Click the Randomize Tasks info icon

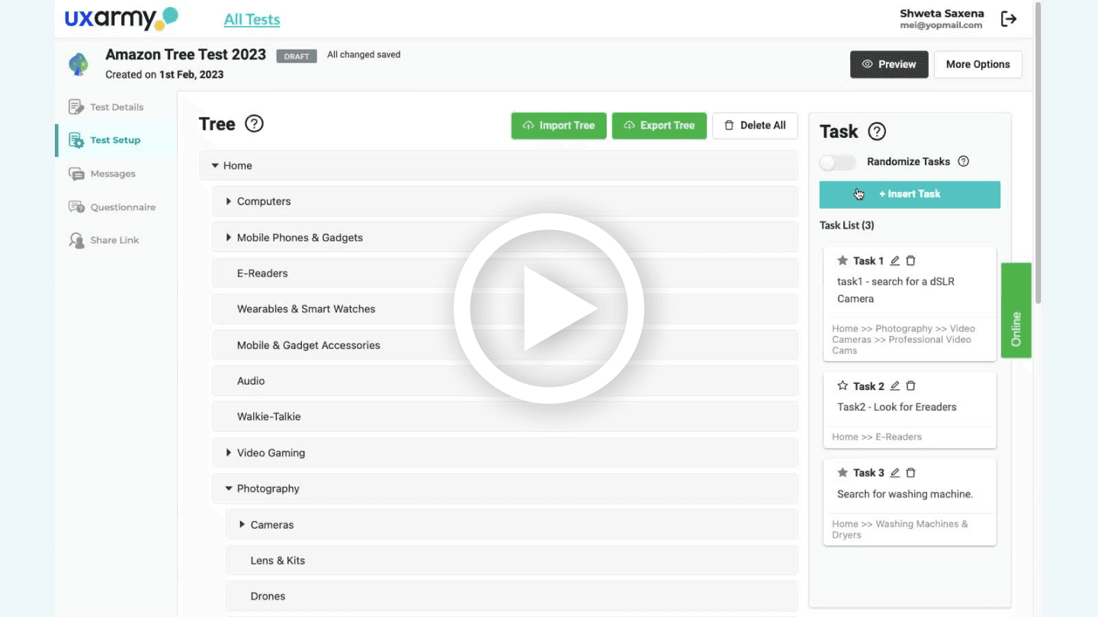tap(963, 161)
